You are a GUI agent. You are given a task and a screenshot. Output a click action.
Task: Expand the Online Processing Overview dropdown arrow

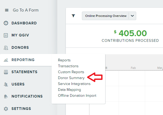click(x=132, y=16)
